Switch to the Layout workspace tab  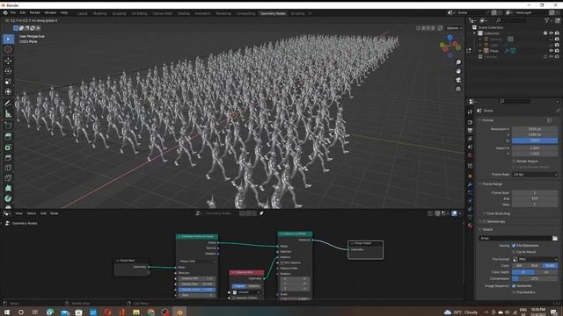[82, 13]
